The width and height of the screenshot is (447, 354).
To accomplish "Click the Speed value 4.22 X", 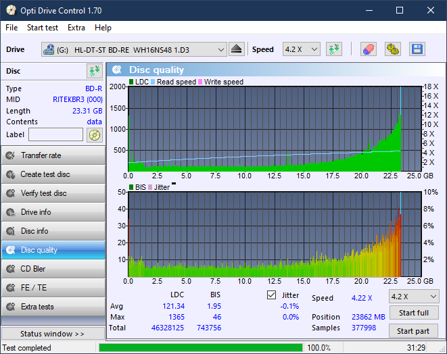I will click(x=362, y=298).
